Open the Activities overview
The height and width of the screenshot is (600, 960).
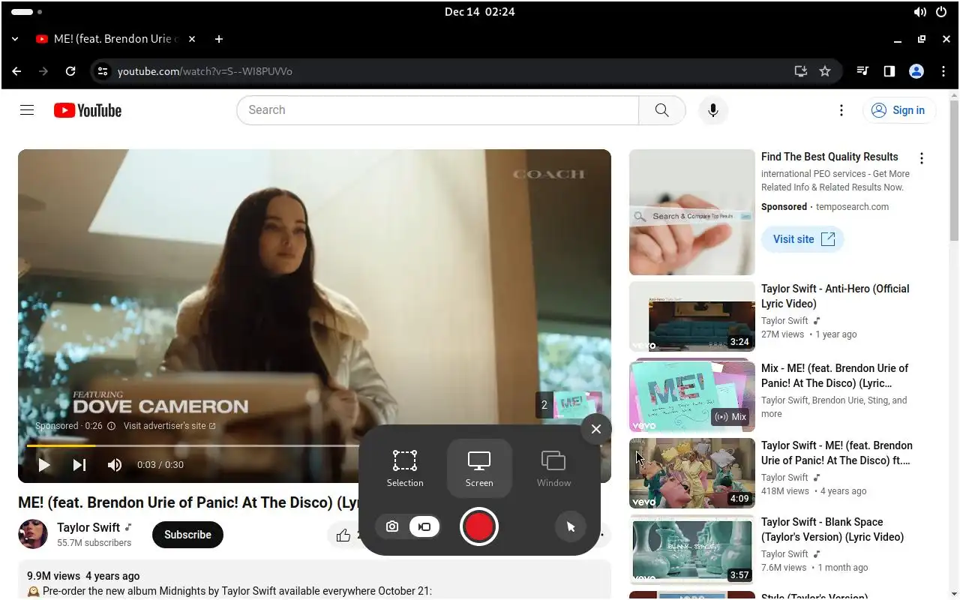[x=26, y=12]
